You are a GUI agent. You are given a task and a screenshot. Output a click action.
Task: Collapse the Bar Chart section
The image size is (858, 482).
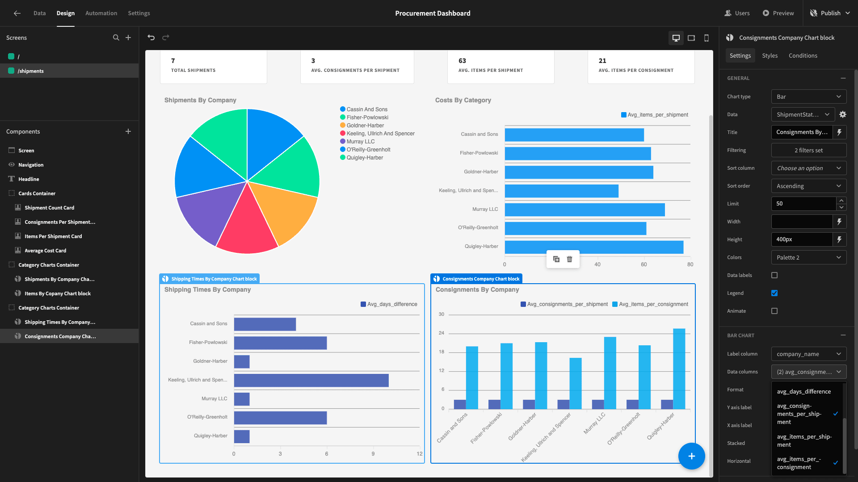[x=843, y=335]
